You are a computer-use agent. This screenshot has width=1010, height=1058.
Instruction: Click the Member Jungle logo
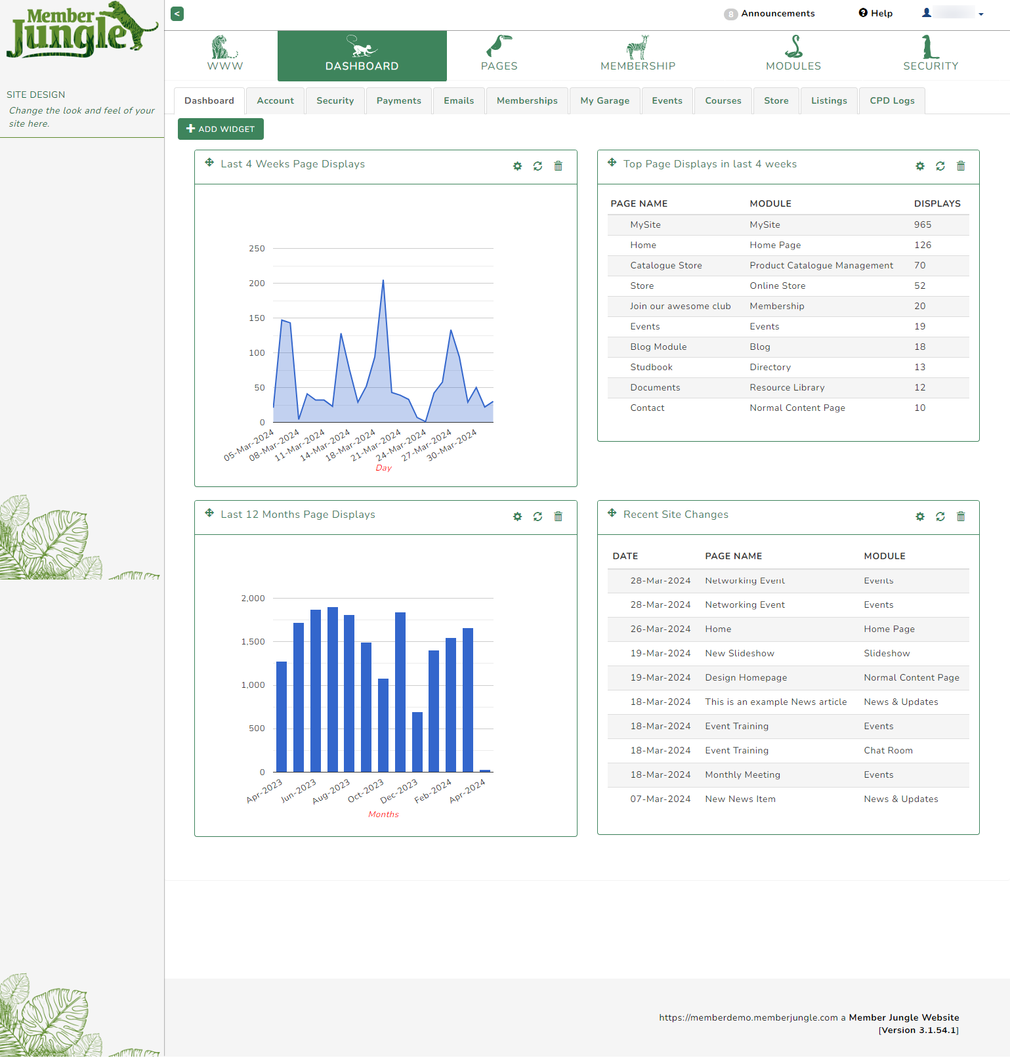coord(82,30)
